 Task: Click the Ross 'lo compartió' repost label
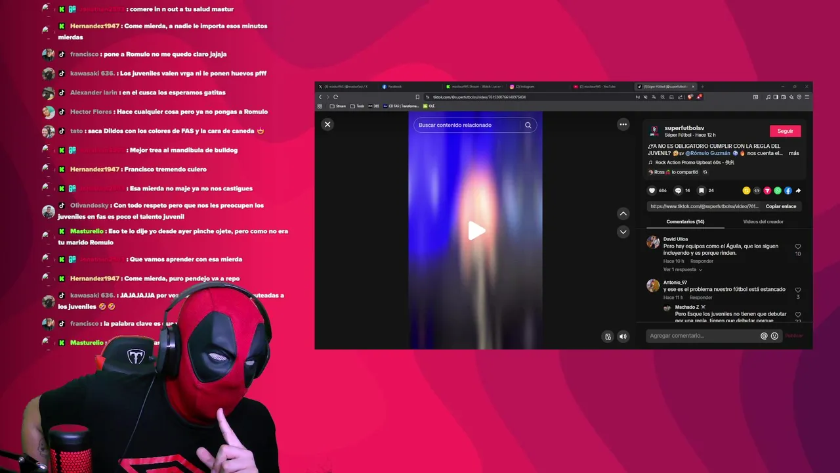coord(673,172)
